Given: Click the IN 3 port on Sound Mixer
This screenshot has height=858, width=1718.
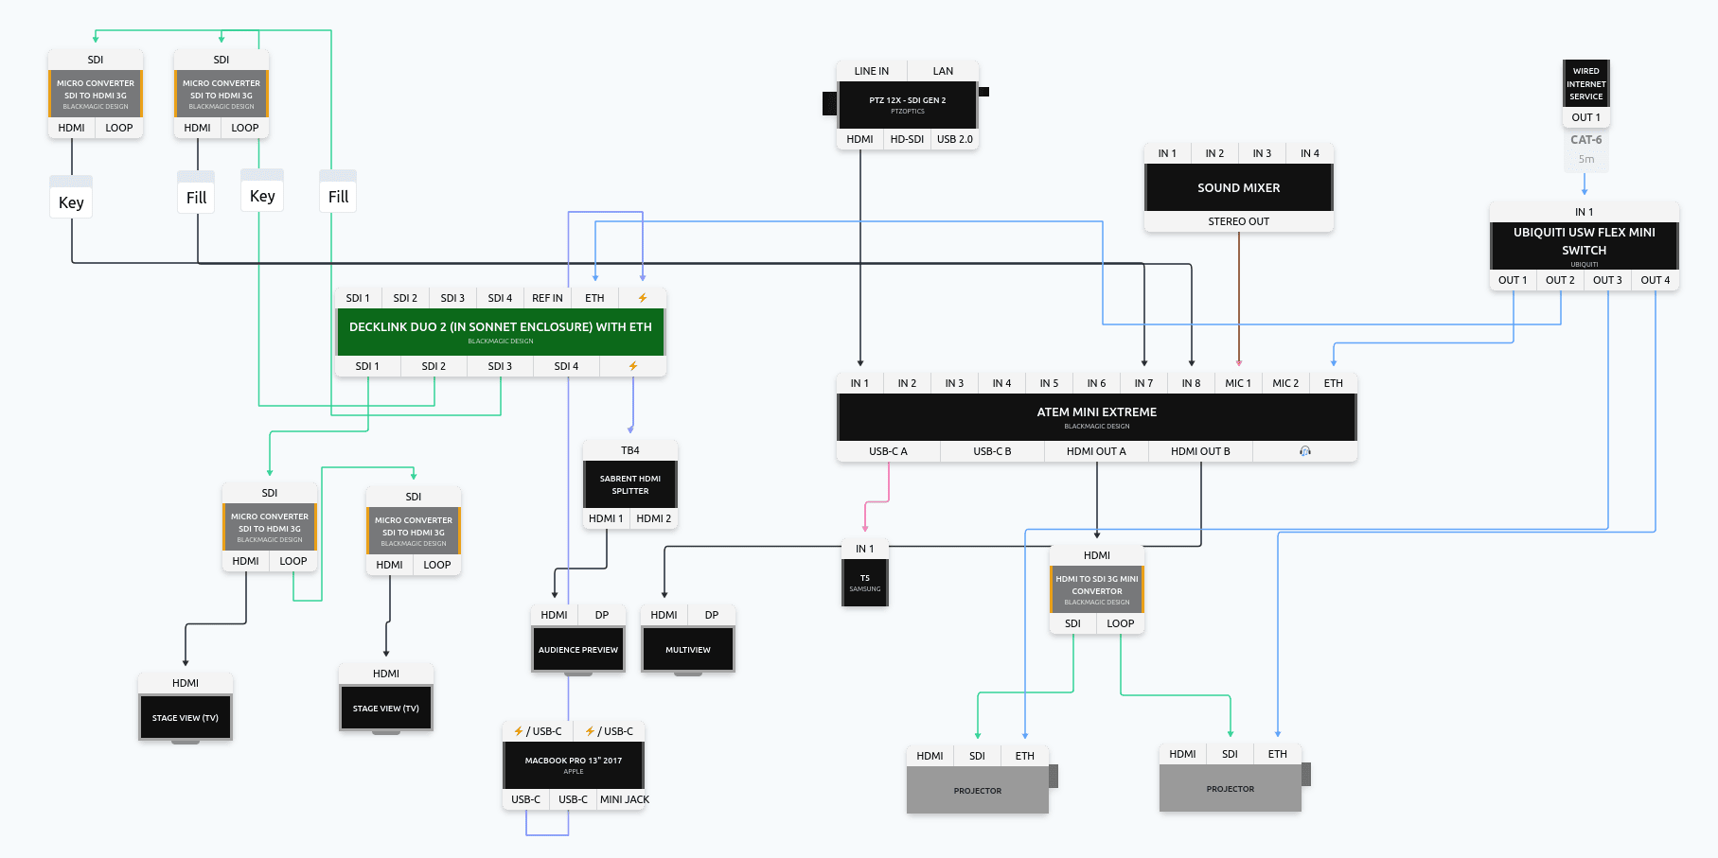Looking at the screenshot, I should [1263, 153].
